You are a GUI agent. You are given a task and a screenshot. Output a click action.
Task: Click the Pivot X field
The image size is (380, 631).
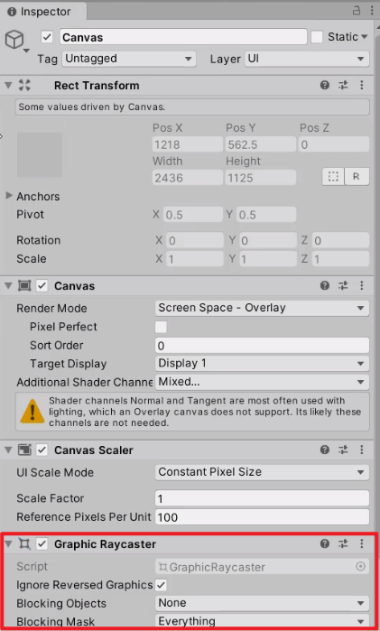coord(193,215)
